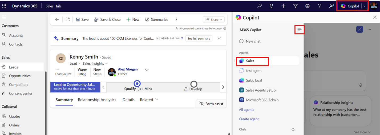Open Accounts in the sitemap
The image size is (380, 135).
[x=16, y=35]
